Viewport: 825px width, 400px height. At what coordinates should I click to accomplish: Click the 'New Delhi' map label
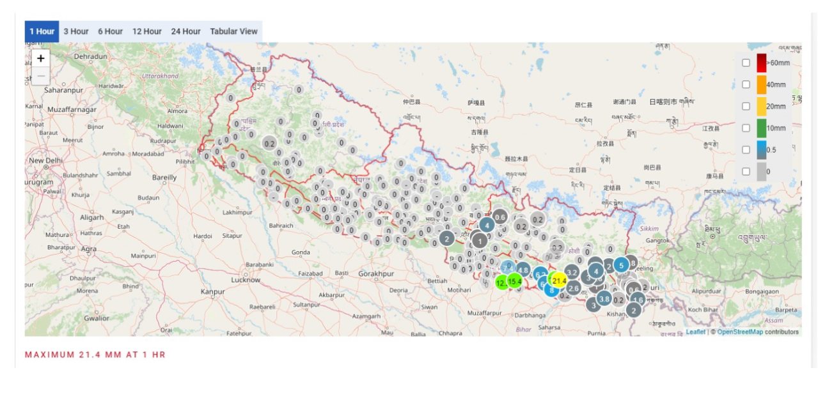click(45, 160)
